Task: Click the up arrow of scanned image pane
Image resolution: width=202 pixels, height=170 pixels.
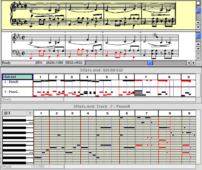Action: (x=198, y=22)
